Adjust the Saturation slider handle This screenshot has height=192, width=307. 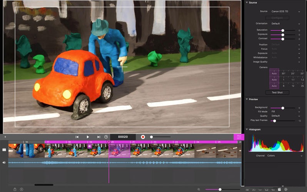pyautogui.click(x=283, y=30)
